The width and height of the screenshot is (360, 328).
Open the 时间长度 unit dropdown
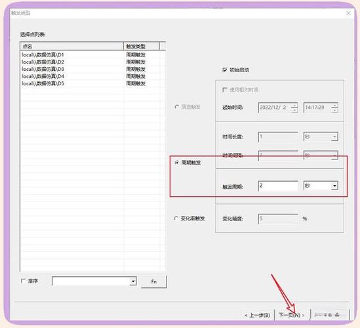(x=334, y=137)
